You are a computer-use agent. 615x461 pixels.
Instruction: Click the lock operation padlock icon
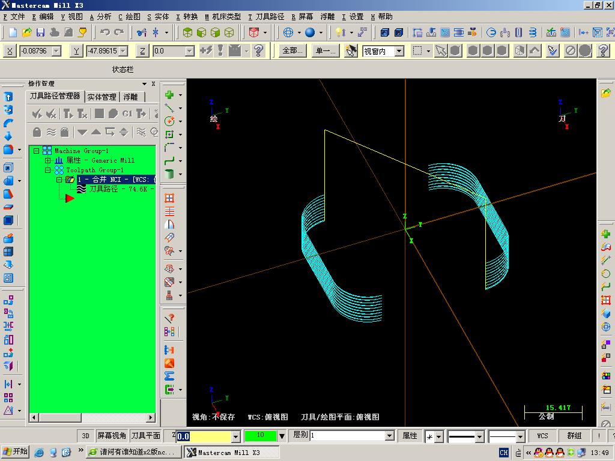click(37, 132)
